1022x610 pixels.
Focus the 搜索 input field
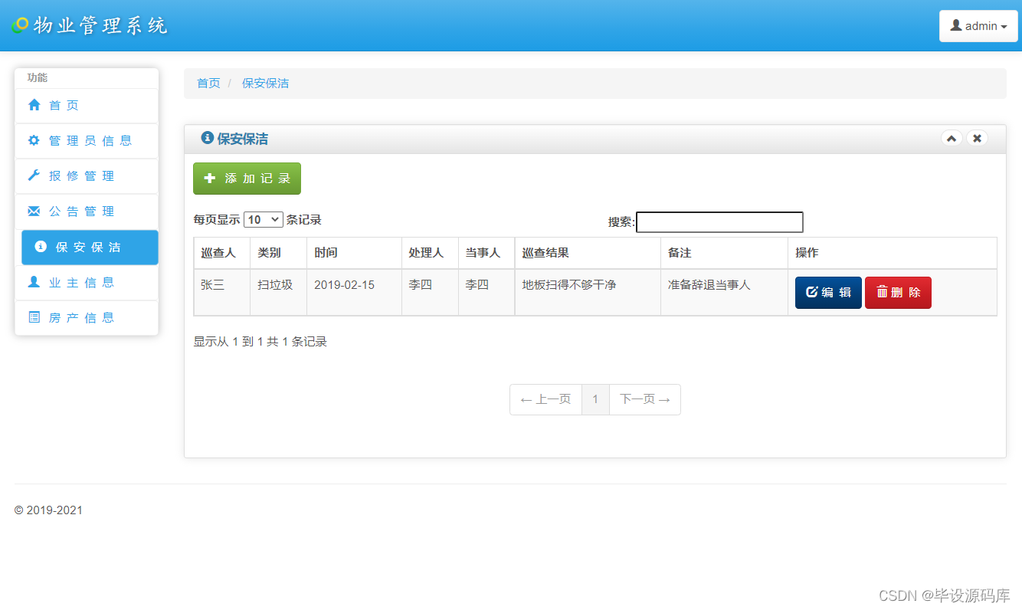tap(719, 222)
